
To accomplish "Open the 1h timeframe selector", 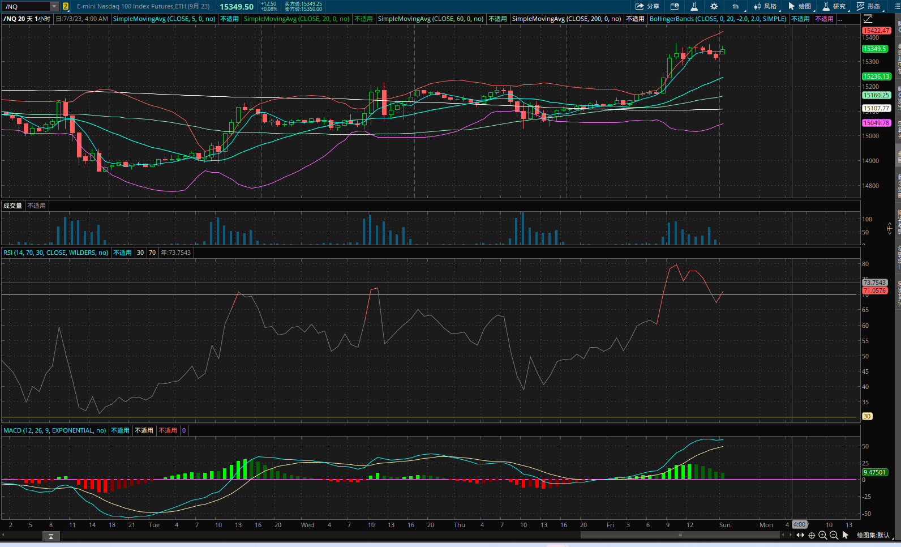I will tap(736, 6).
